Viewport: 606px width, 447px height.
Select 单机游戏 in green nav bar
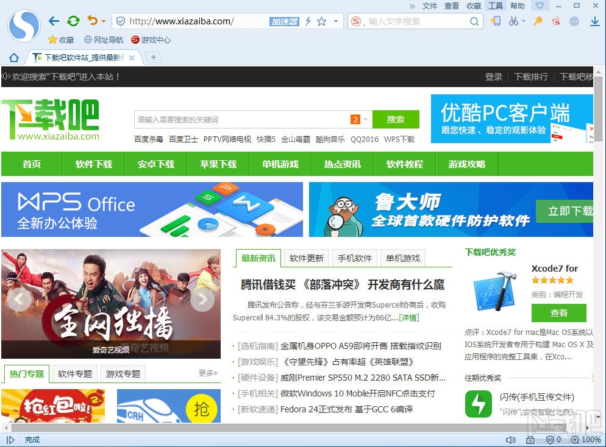280,164
